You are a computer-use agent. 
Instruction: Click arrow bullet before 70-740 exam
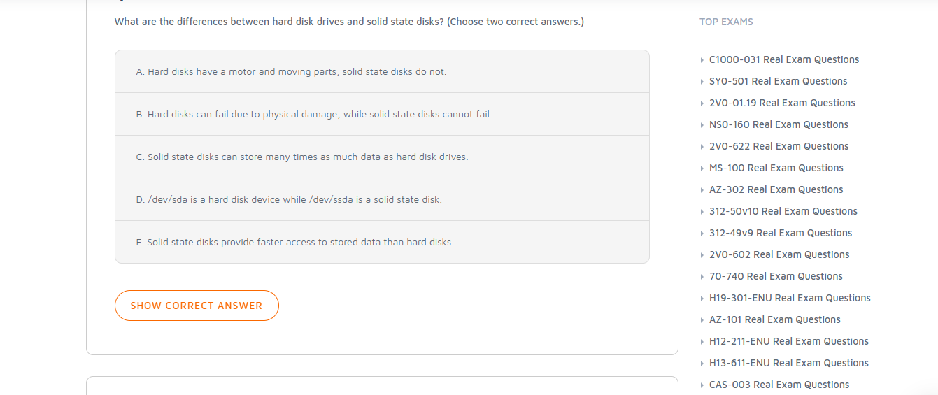tap(702, 277)
